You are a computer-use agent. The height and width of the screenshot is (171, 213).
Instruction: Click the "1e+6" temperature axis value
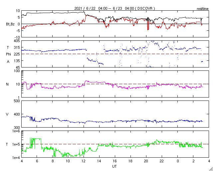pyautogui.click(x=16, y=131)
